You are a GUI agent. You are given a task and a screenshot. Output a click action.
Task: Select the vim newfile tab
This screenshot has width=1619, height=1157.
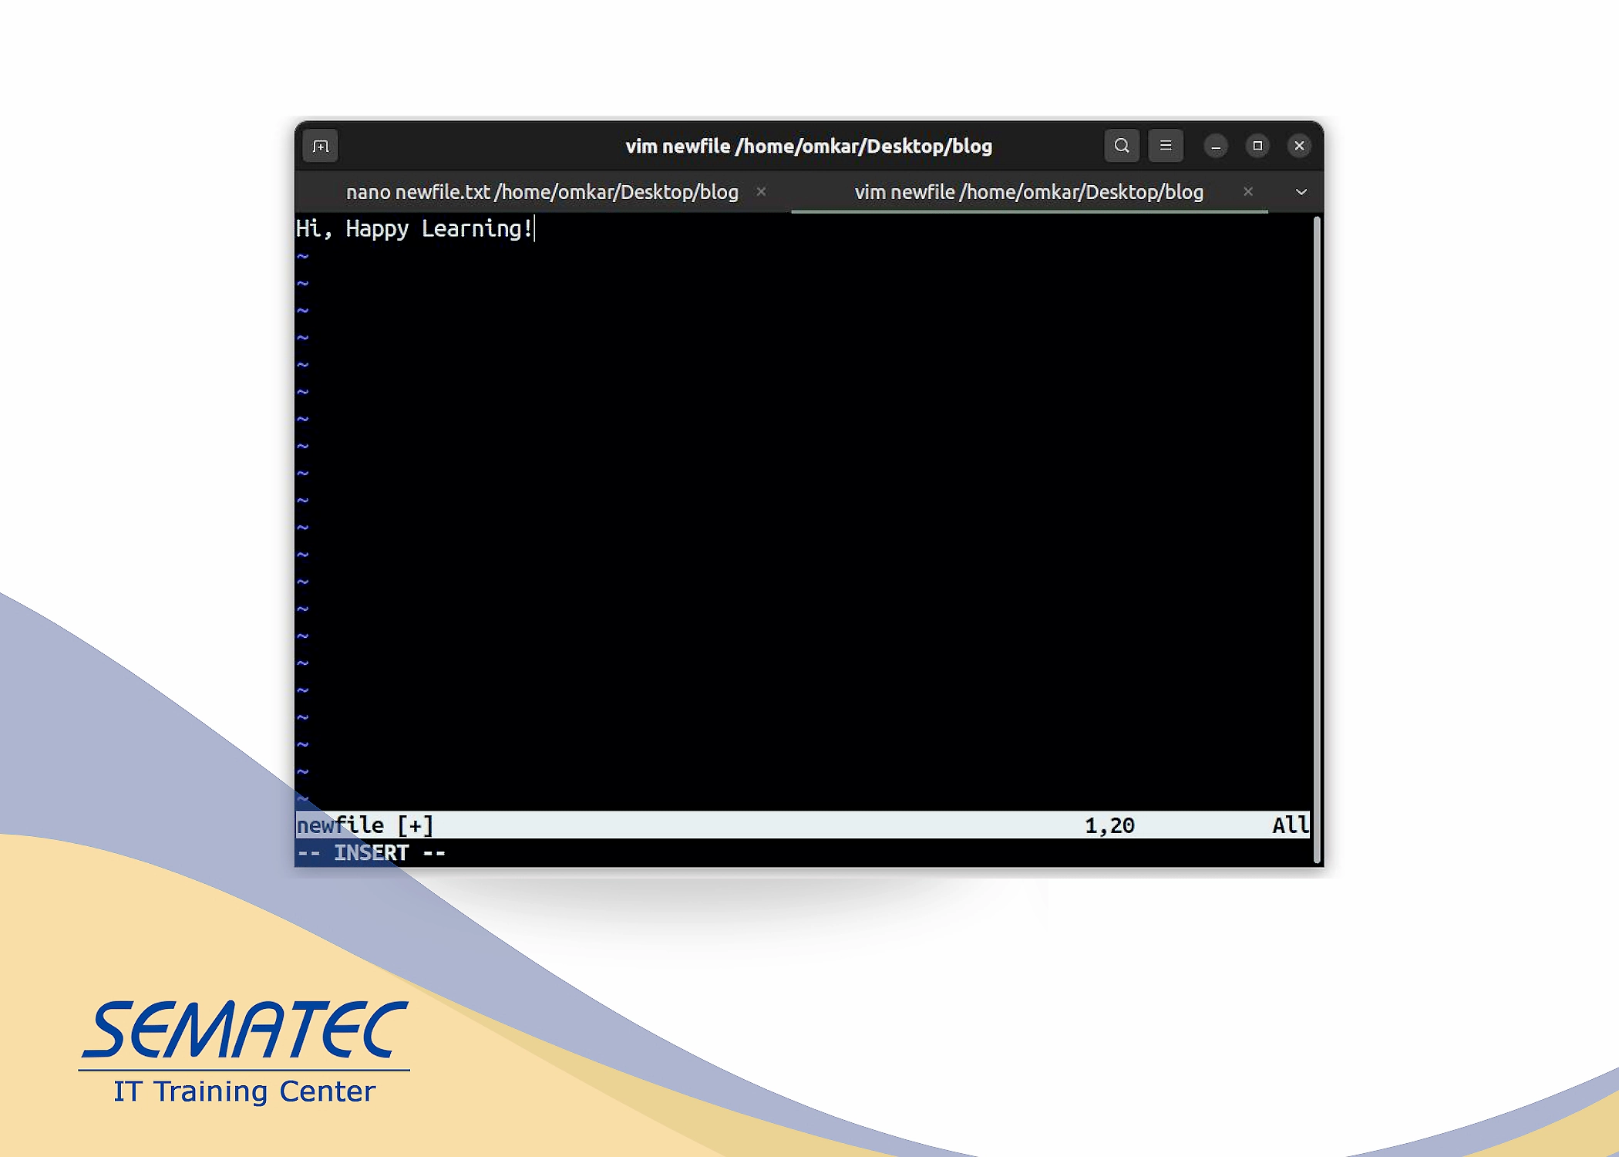pos(1029,192)
